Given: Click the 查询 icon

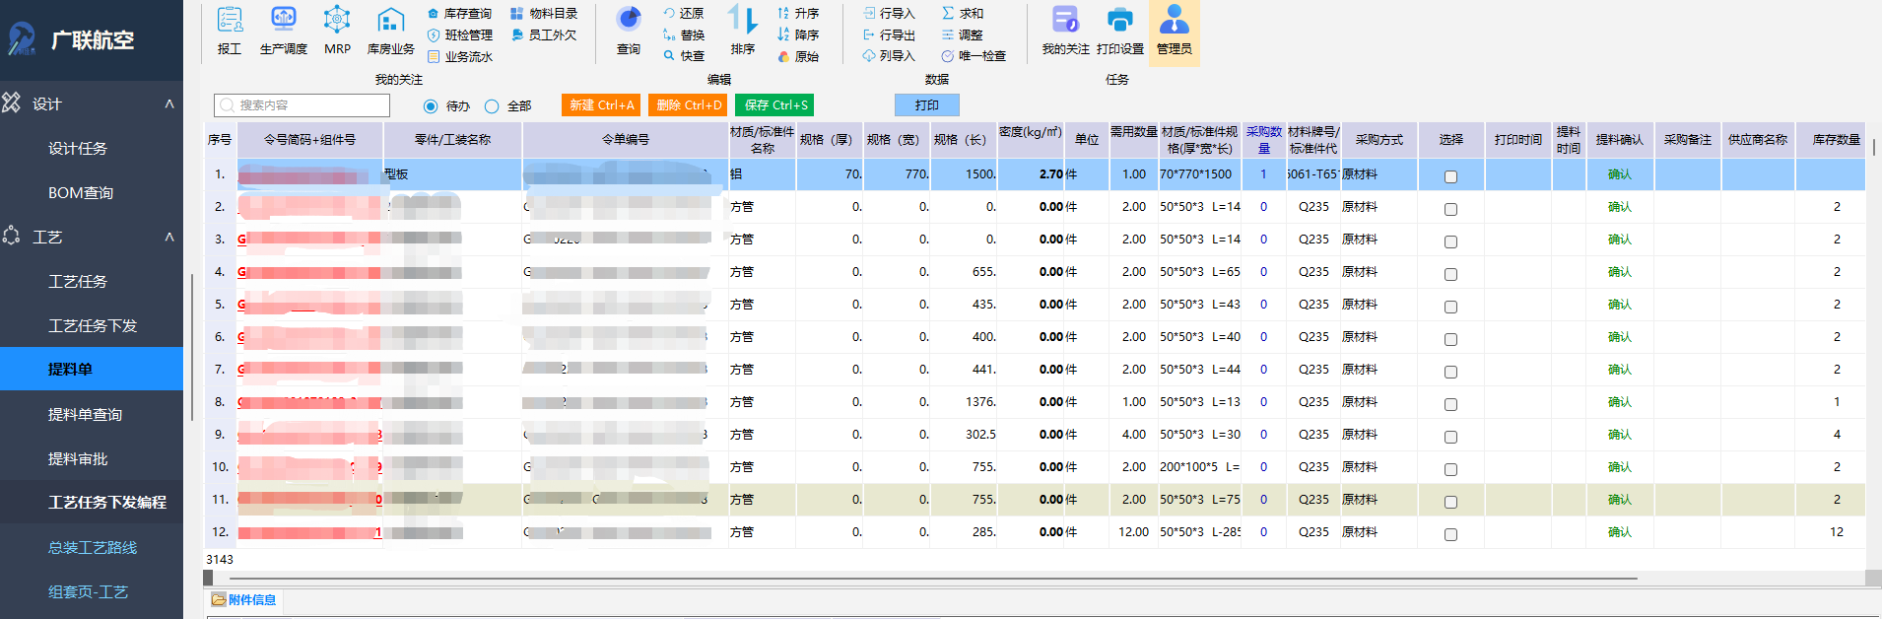Looking at the screenshot, I should 629,31.
